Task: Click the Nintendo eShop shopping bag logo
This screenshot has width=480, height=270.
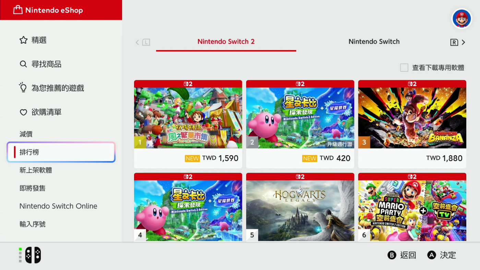Action: tap(18, 10)
